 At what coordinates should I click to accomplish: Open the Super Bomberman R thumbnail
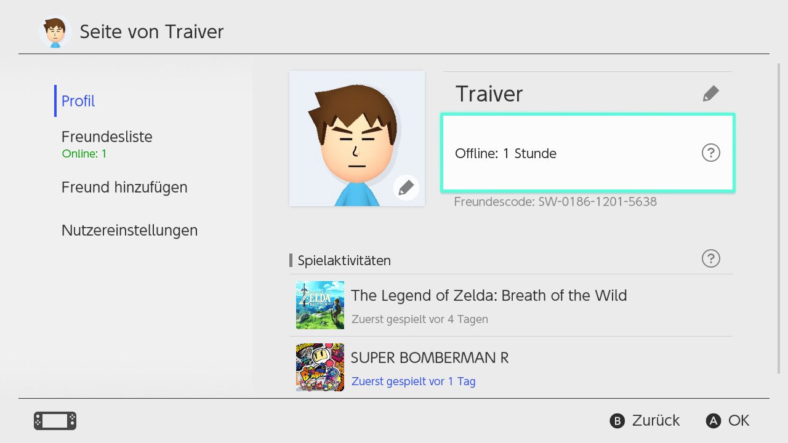pyautogui.click(x=320, y=367)
